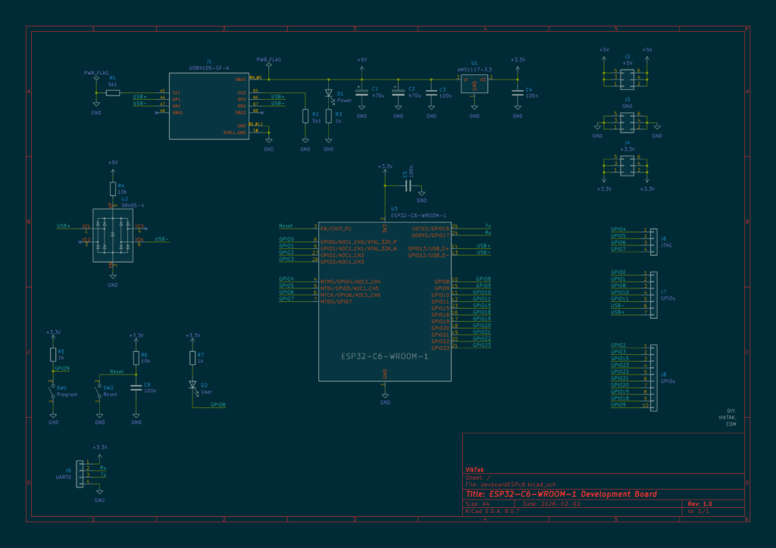Click the 470u capacitor C1 symbol
Viewport: 776px width, 548px height.
coord(361,92)
